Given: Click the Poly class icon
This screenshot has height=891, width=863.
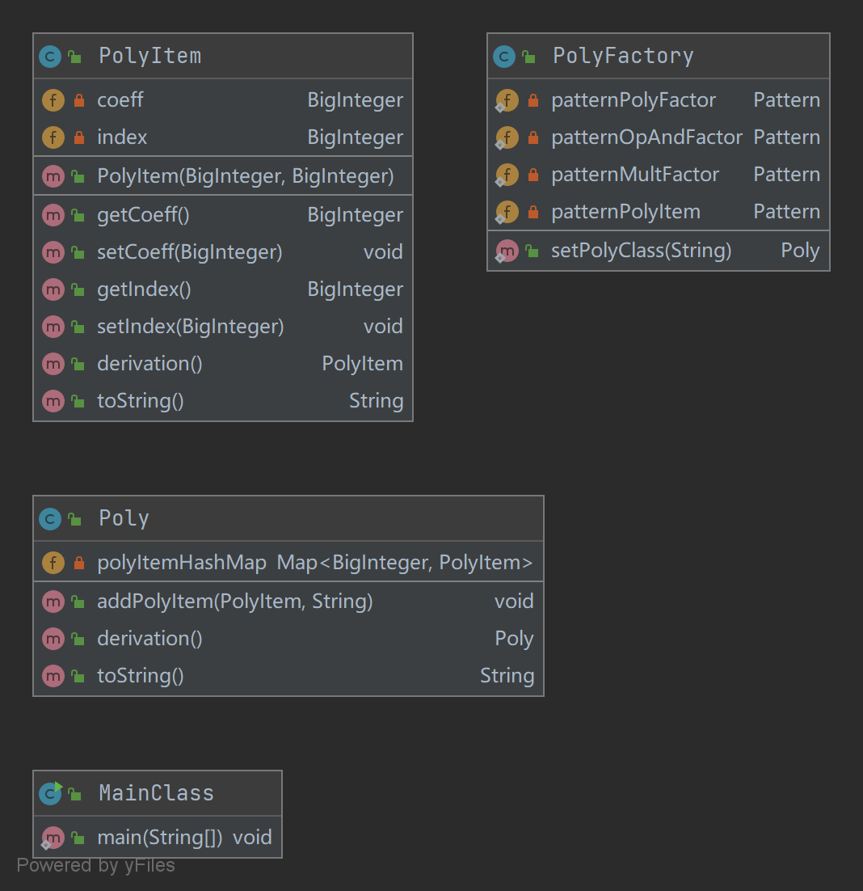Looking at the screenshot, I should (x=50, y=519).
